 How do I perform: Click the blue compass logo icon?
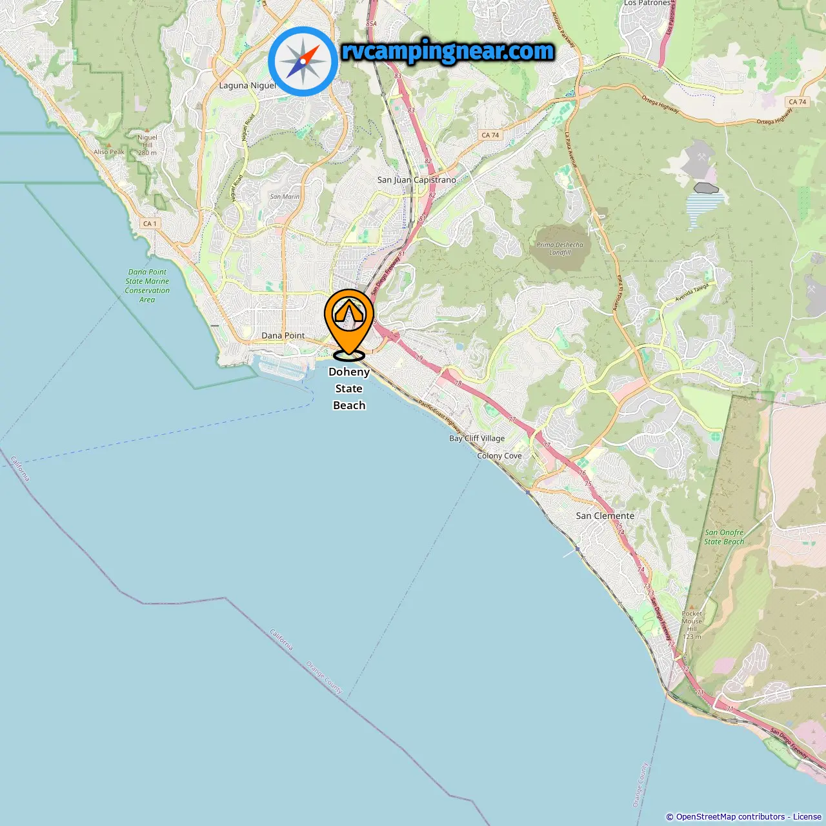pyautogui.click(x=303, y=61)
